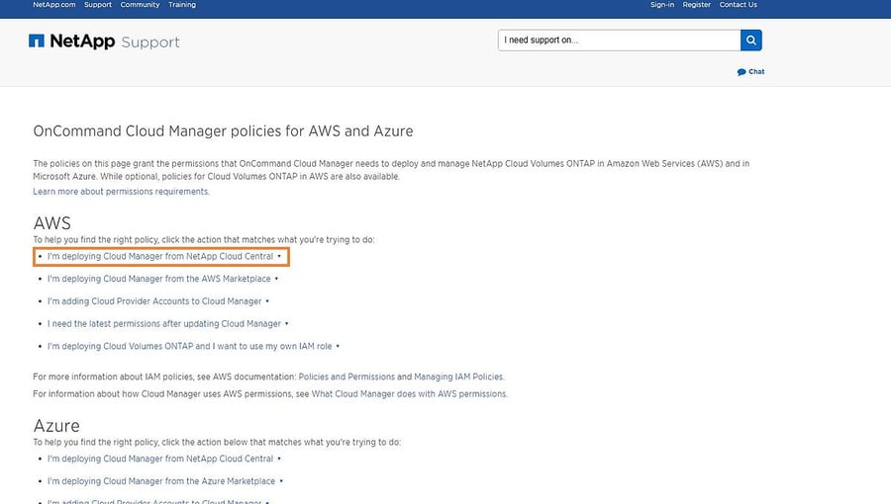Expand AWS deploying from the AWS Marketplace
This screenshot has width=891, height=504.
159,279
